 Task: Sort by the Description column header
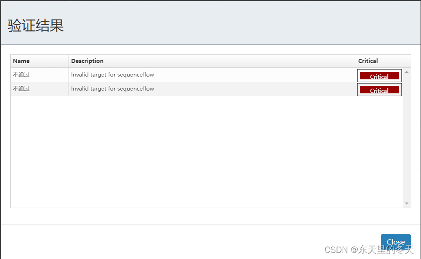88,61
